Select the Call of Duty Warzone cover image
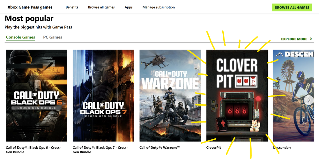The width and height of the screenshot is (319, 160). coord(170,95)
